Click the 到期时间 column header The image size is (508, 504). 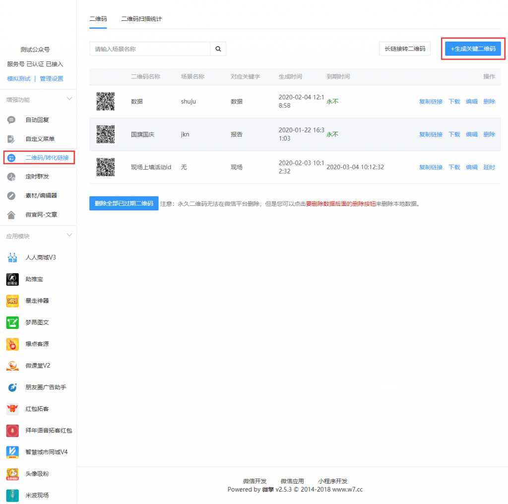(x=338, y=76)
